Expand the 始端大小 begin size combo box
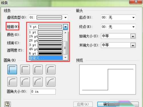143x107 pixels. (x=133, y=36)
